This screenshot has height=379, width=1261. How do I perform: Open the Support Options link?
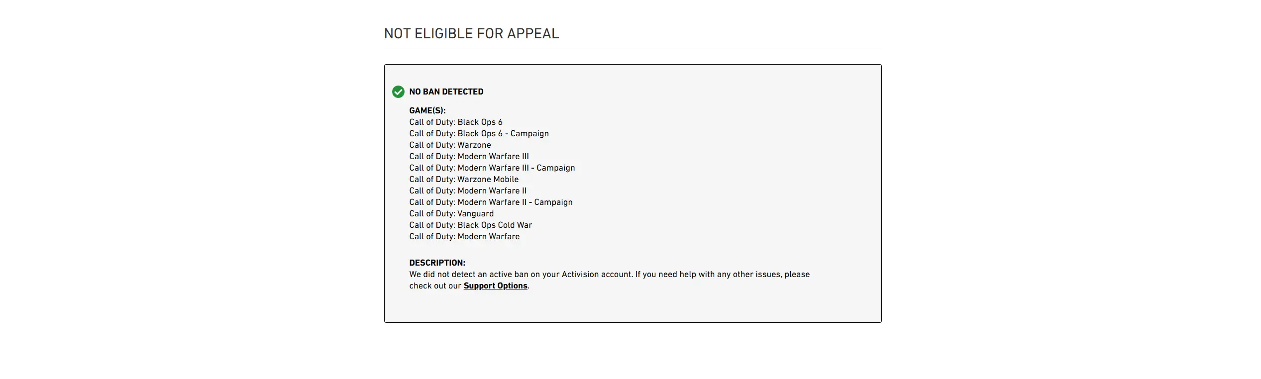(495, 286)
